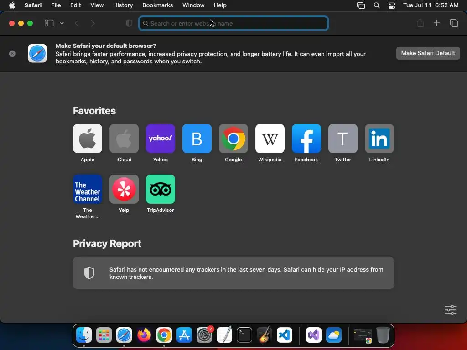Open the iCloud favorite
The height and width of the screenshot is (350, 467).
tap(124, 139)
